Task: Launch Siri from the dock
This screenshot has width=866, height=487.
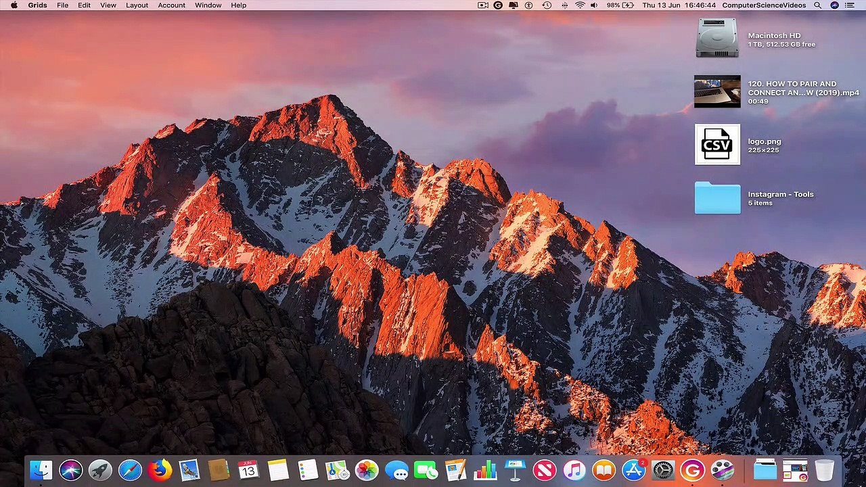Action: tap(71, 470)
